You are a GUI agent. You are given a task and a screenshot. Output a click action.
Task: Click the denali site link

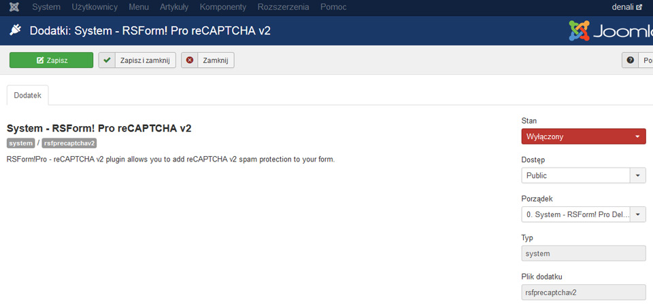pos(626,7)
